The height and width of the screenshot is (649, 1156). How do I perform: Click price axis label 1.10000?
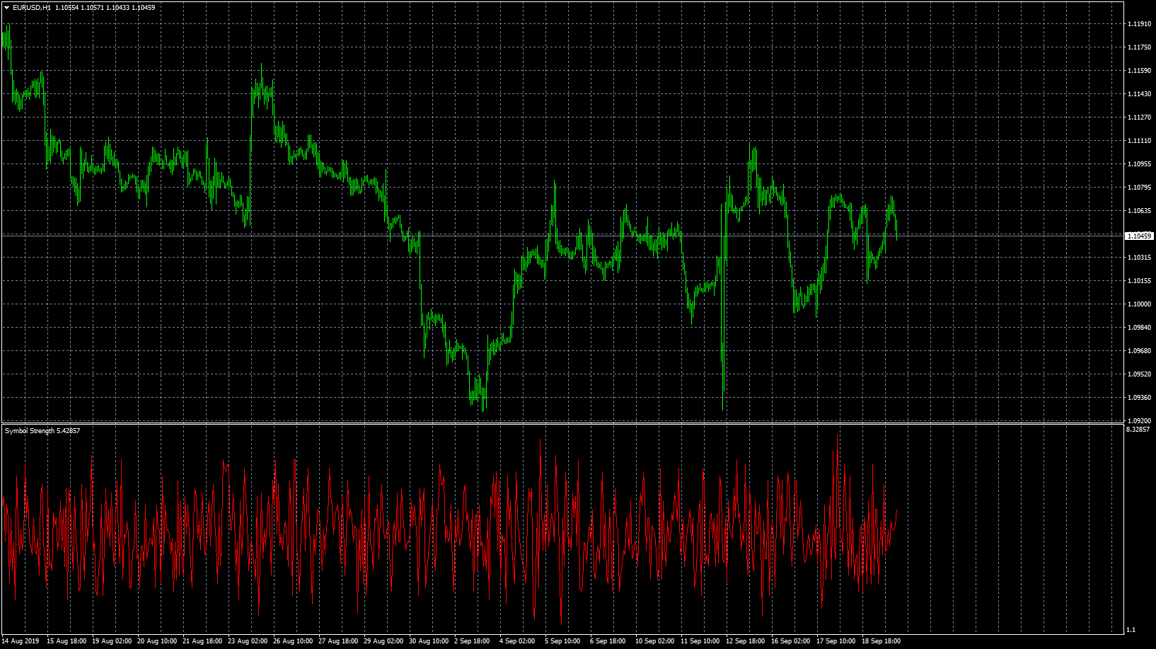click(x=1139, y=304)
